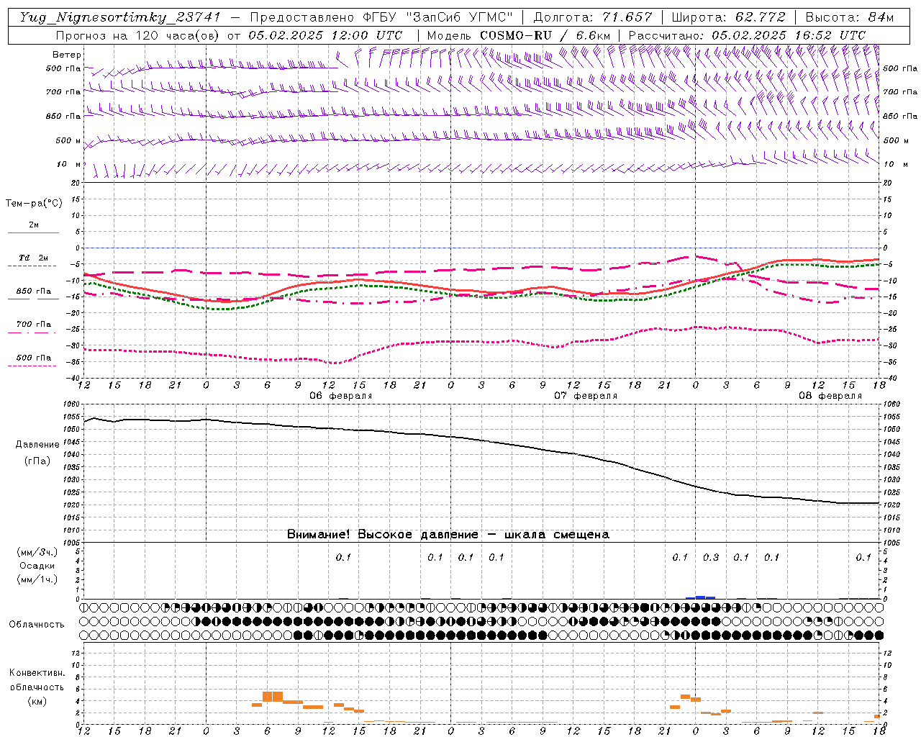Click the date label 08 февраля
The width and height of the screenshot is (921, 737).
click(830, 395)
